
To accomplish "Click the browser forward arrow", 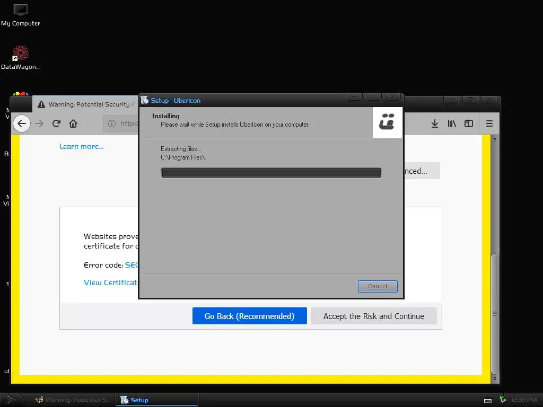I will pyautogui.click(x=39, y=123).
